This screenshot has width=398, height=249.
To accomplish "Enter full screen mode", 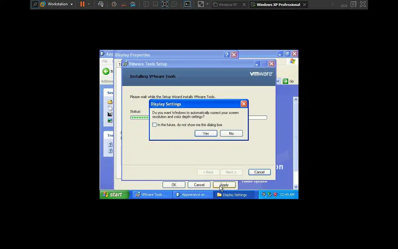I will pos(165,4).
